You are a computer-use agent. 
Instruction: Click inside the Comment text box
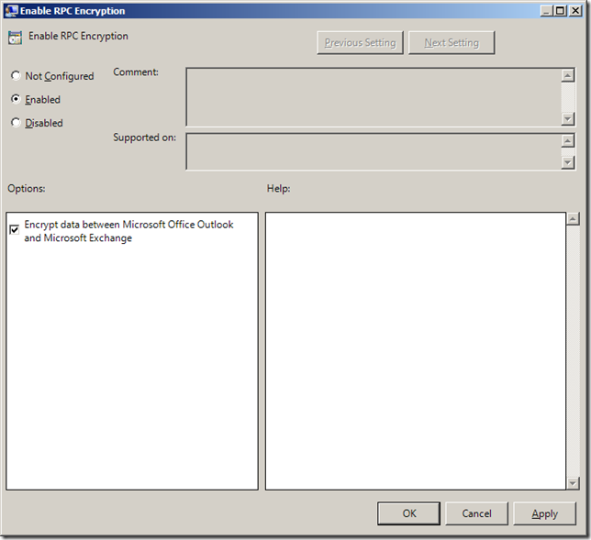374,97
